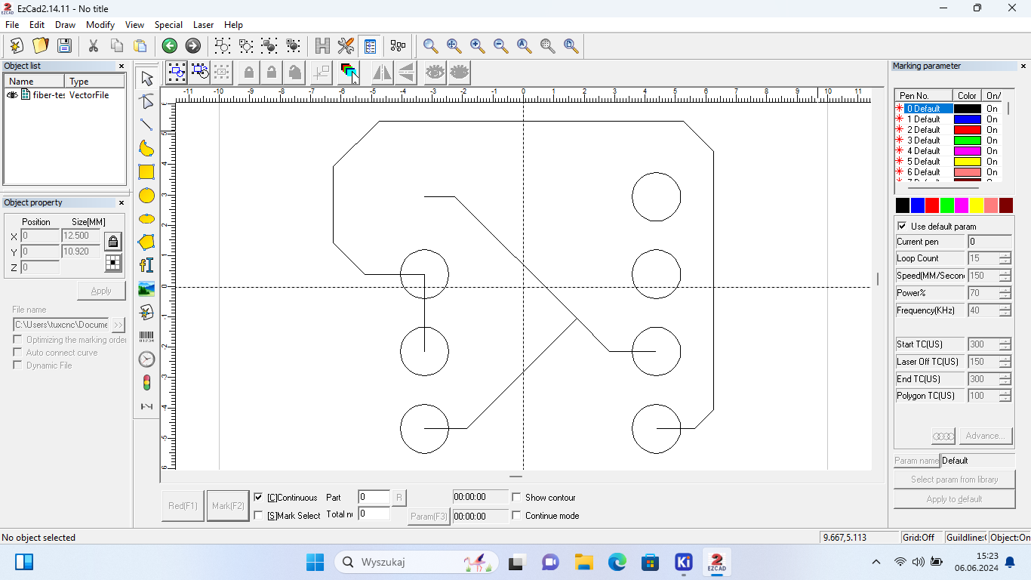Click Apply to default button
The height and width of the screenshot is (580, 1031).
coord(954,499)
